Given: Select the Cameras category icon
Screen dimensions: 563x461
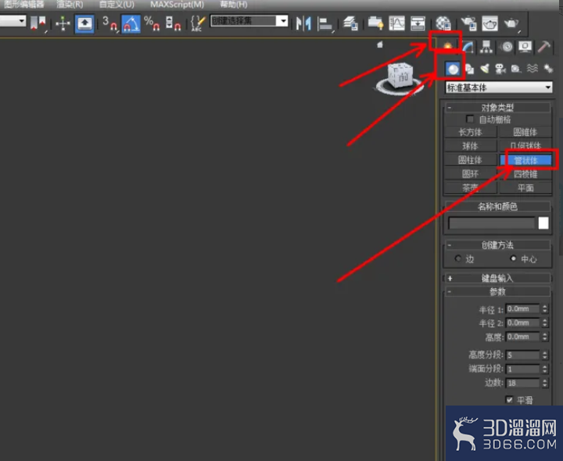Looking at the screenshot, I should tap(500, 69).
